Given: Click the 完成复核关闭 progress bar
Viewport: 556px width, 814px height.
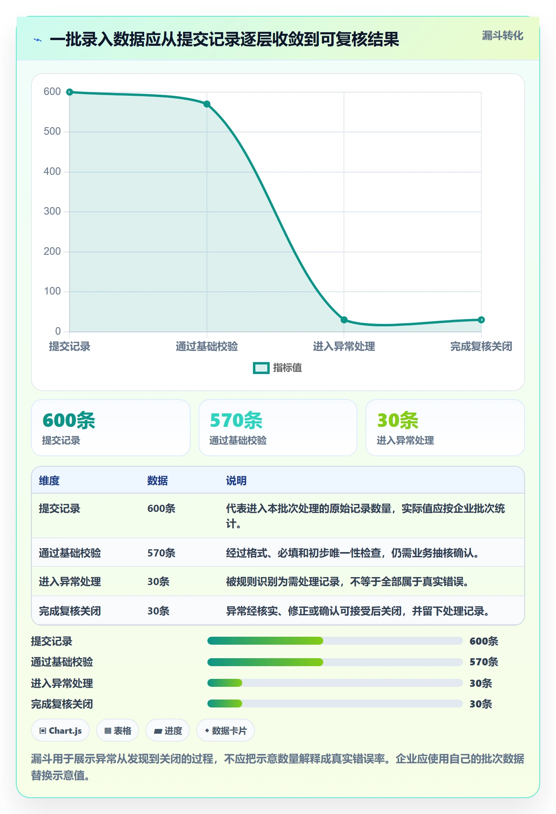Looking at the screenshot, I should [335, 704].
